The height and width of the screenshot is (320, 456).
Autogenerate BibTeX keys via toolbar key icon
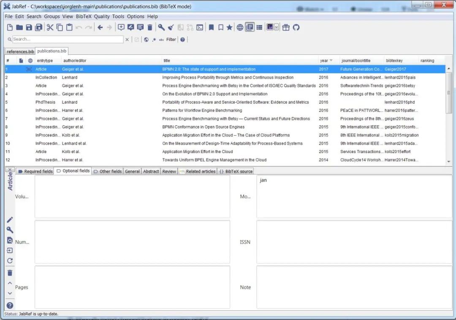click(161, 27)
